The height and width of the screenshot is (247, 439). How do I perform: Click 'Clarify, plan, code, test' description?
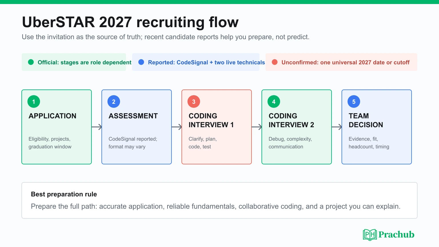pyautogui.click(x=203, y=143)
